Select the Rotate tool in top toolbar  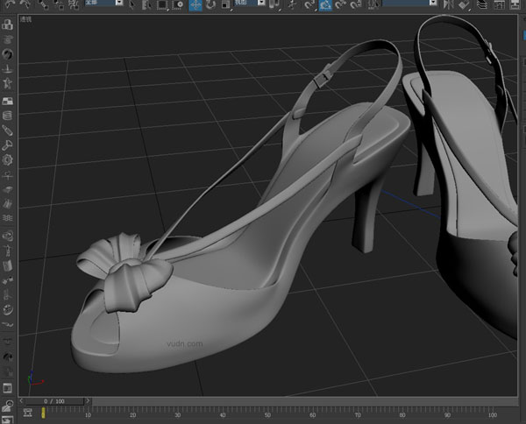211,5
